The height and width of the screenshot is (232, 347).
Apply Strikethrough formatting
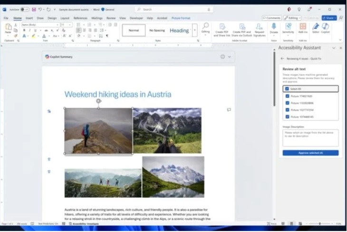46,30
